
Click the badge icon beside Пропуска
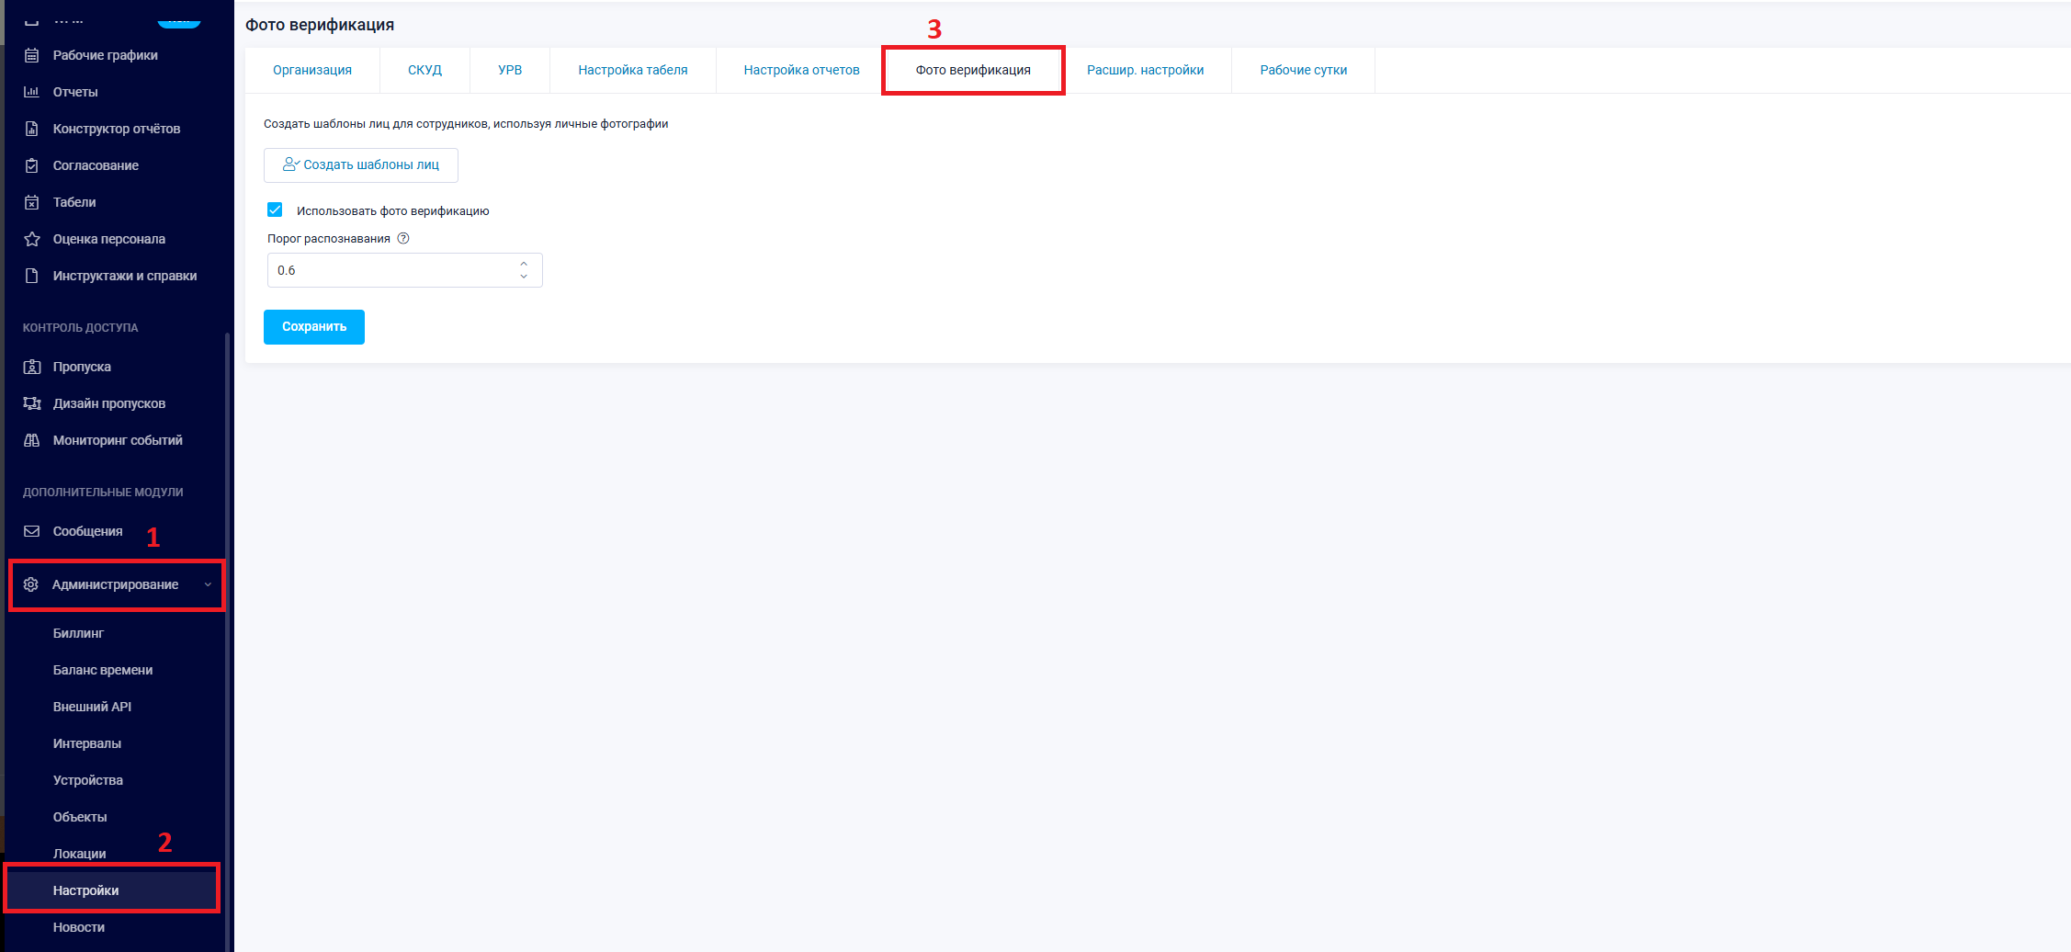tap(32, 367)
